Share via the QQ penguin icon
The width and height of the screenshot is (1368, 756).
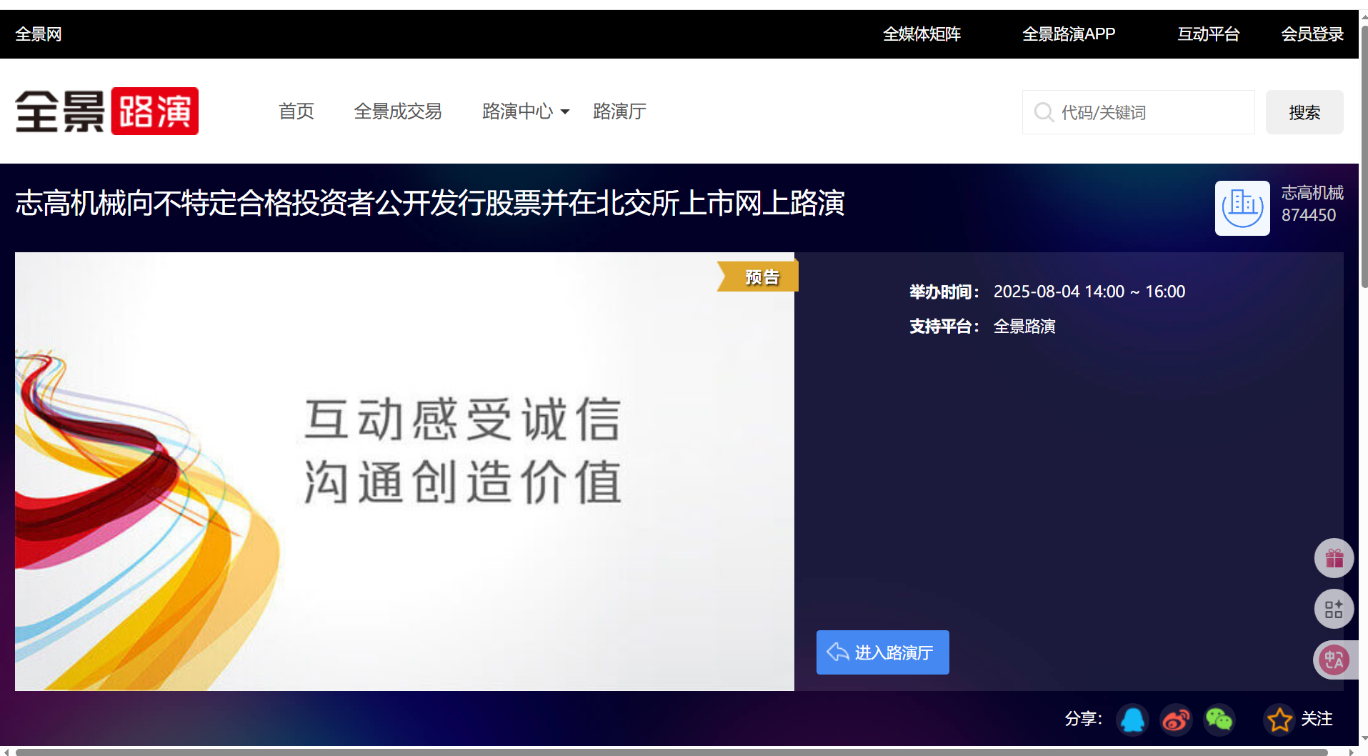coord(1132,719)
